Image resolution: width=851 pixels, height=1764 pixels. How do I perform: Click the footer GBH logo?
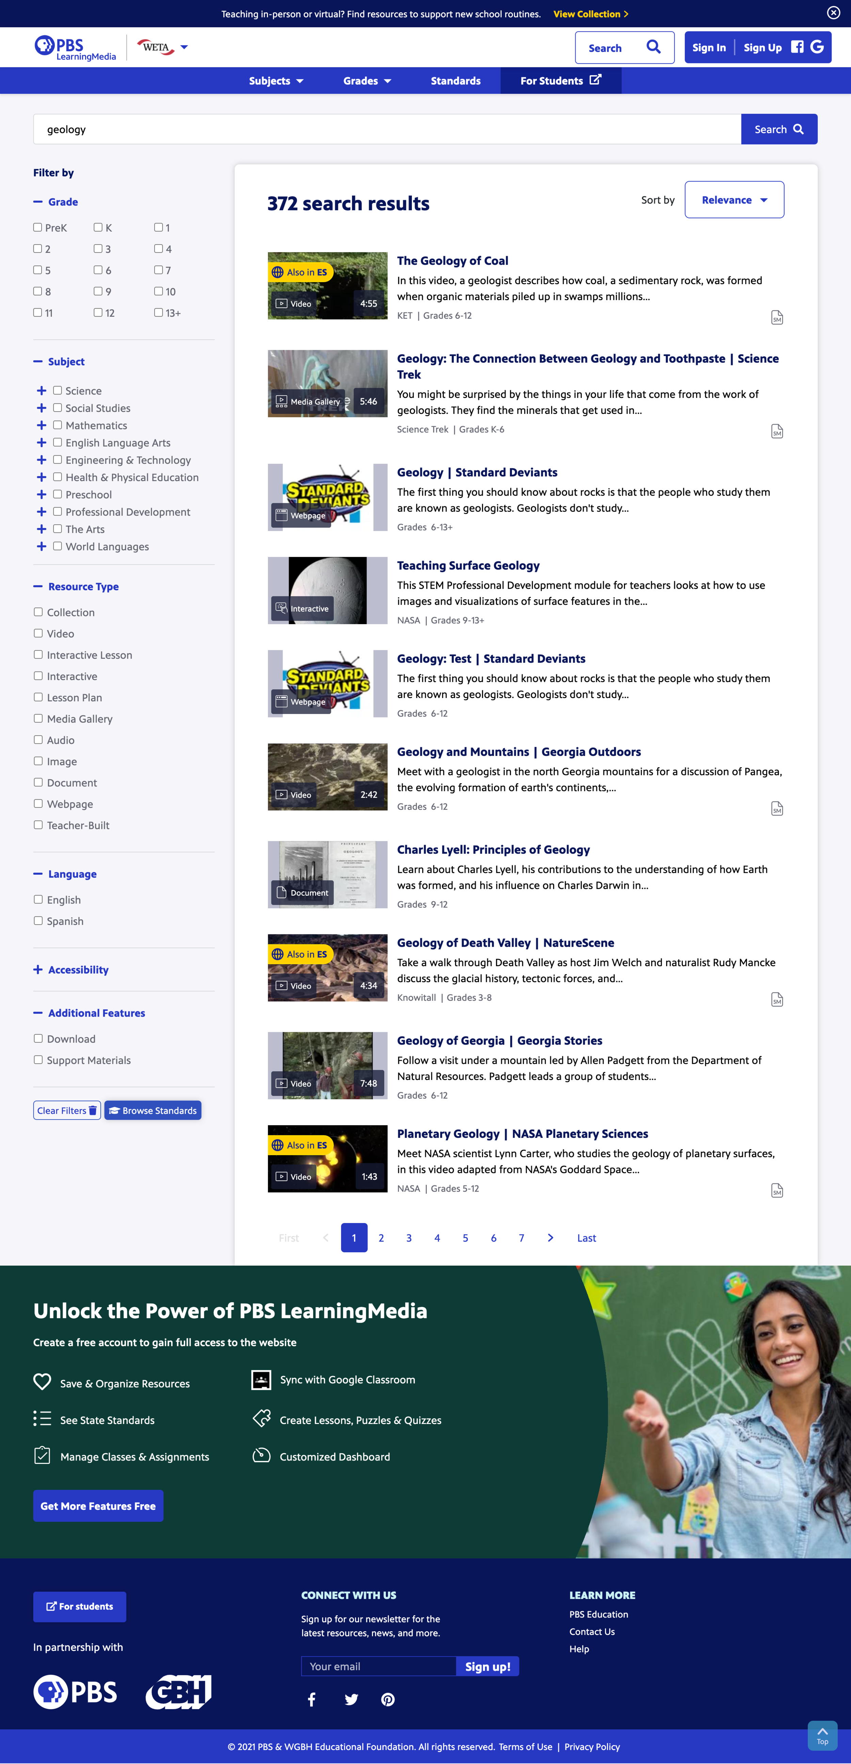[x=179, y=1692]
